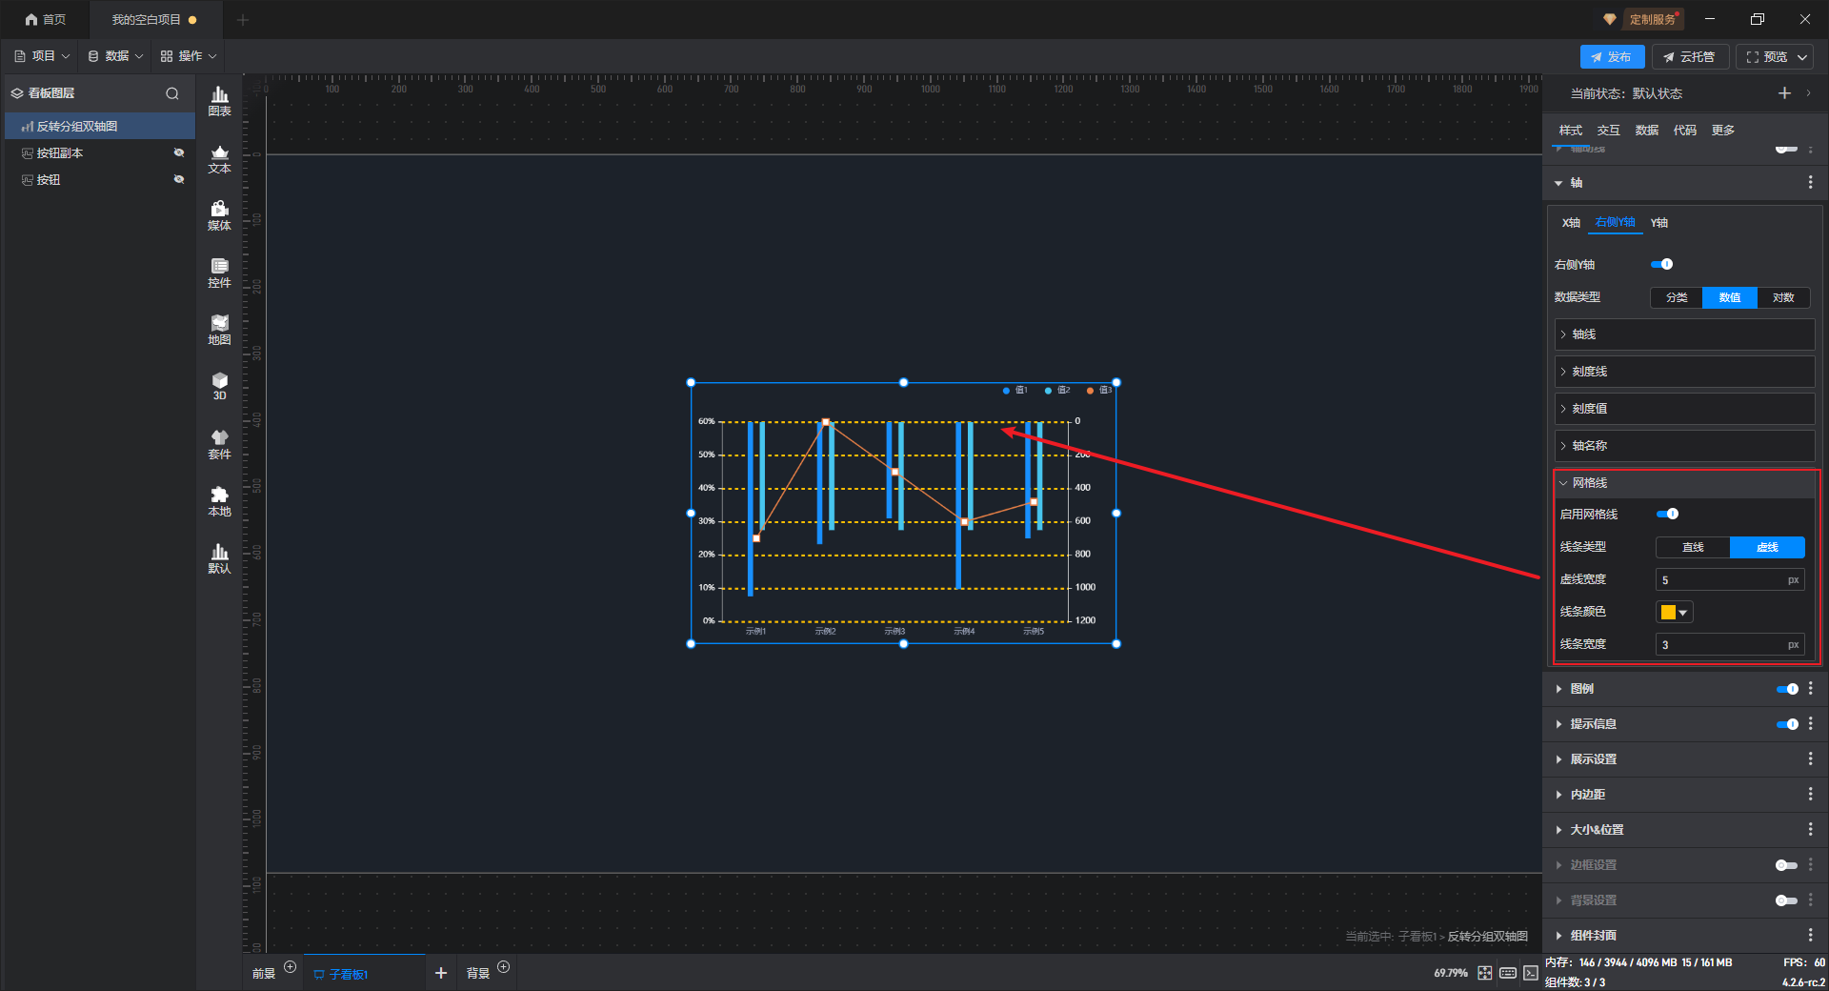
Task: Open the 3D components icon
Action: [x=219, y=386]
